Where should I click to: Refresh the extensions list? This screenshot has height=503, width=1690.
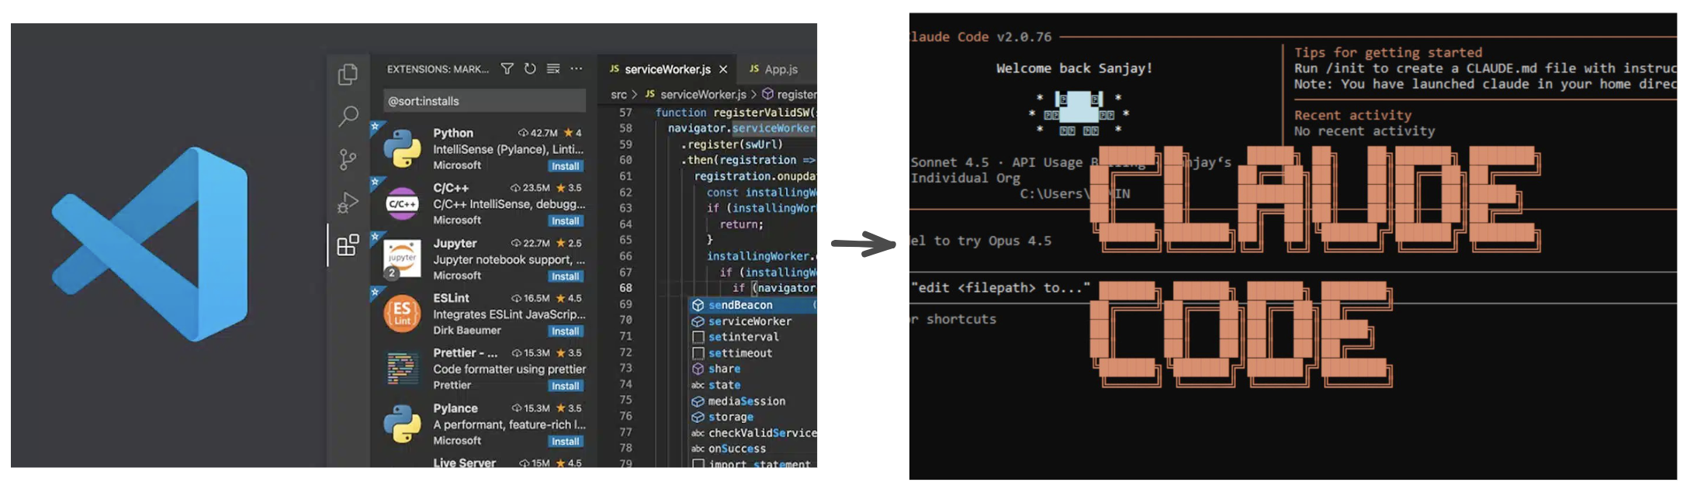[530, 69]
